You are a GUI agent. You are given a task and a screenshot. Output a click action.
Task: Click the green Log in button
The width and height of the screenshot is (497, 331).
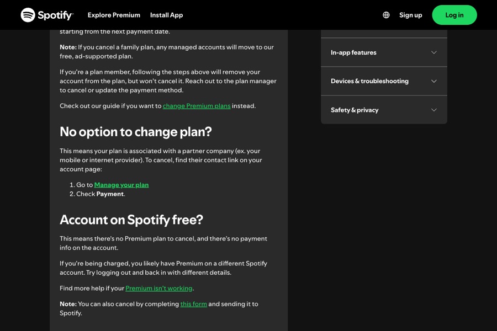(454, 15)
